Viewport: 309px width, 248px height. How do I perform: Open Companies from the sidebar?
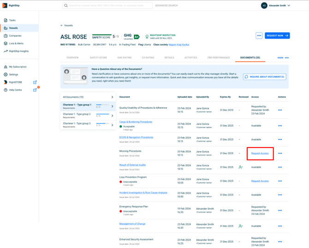tap(15, 35)
